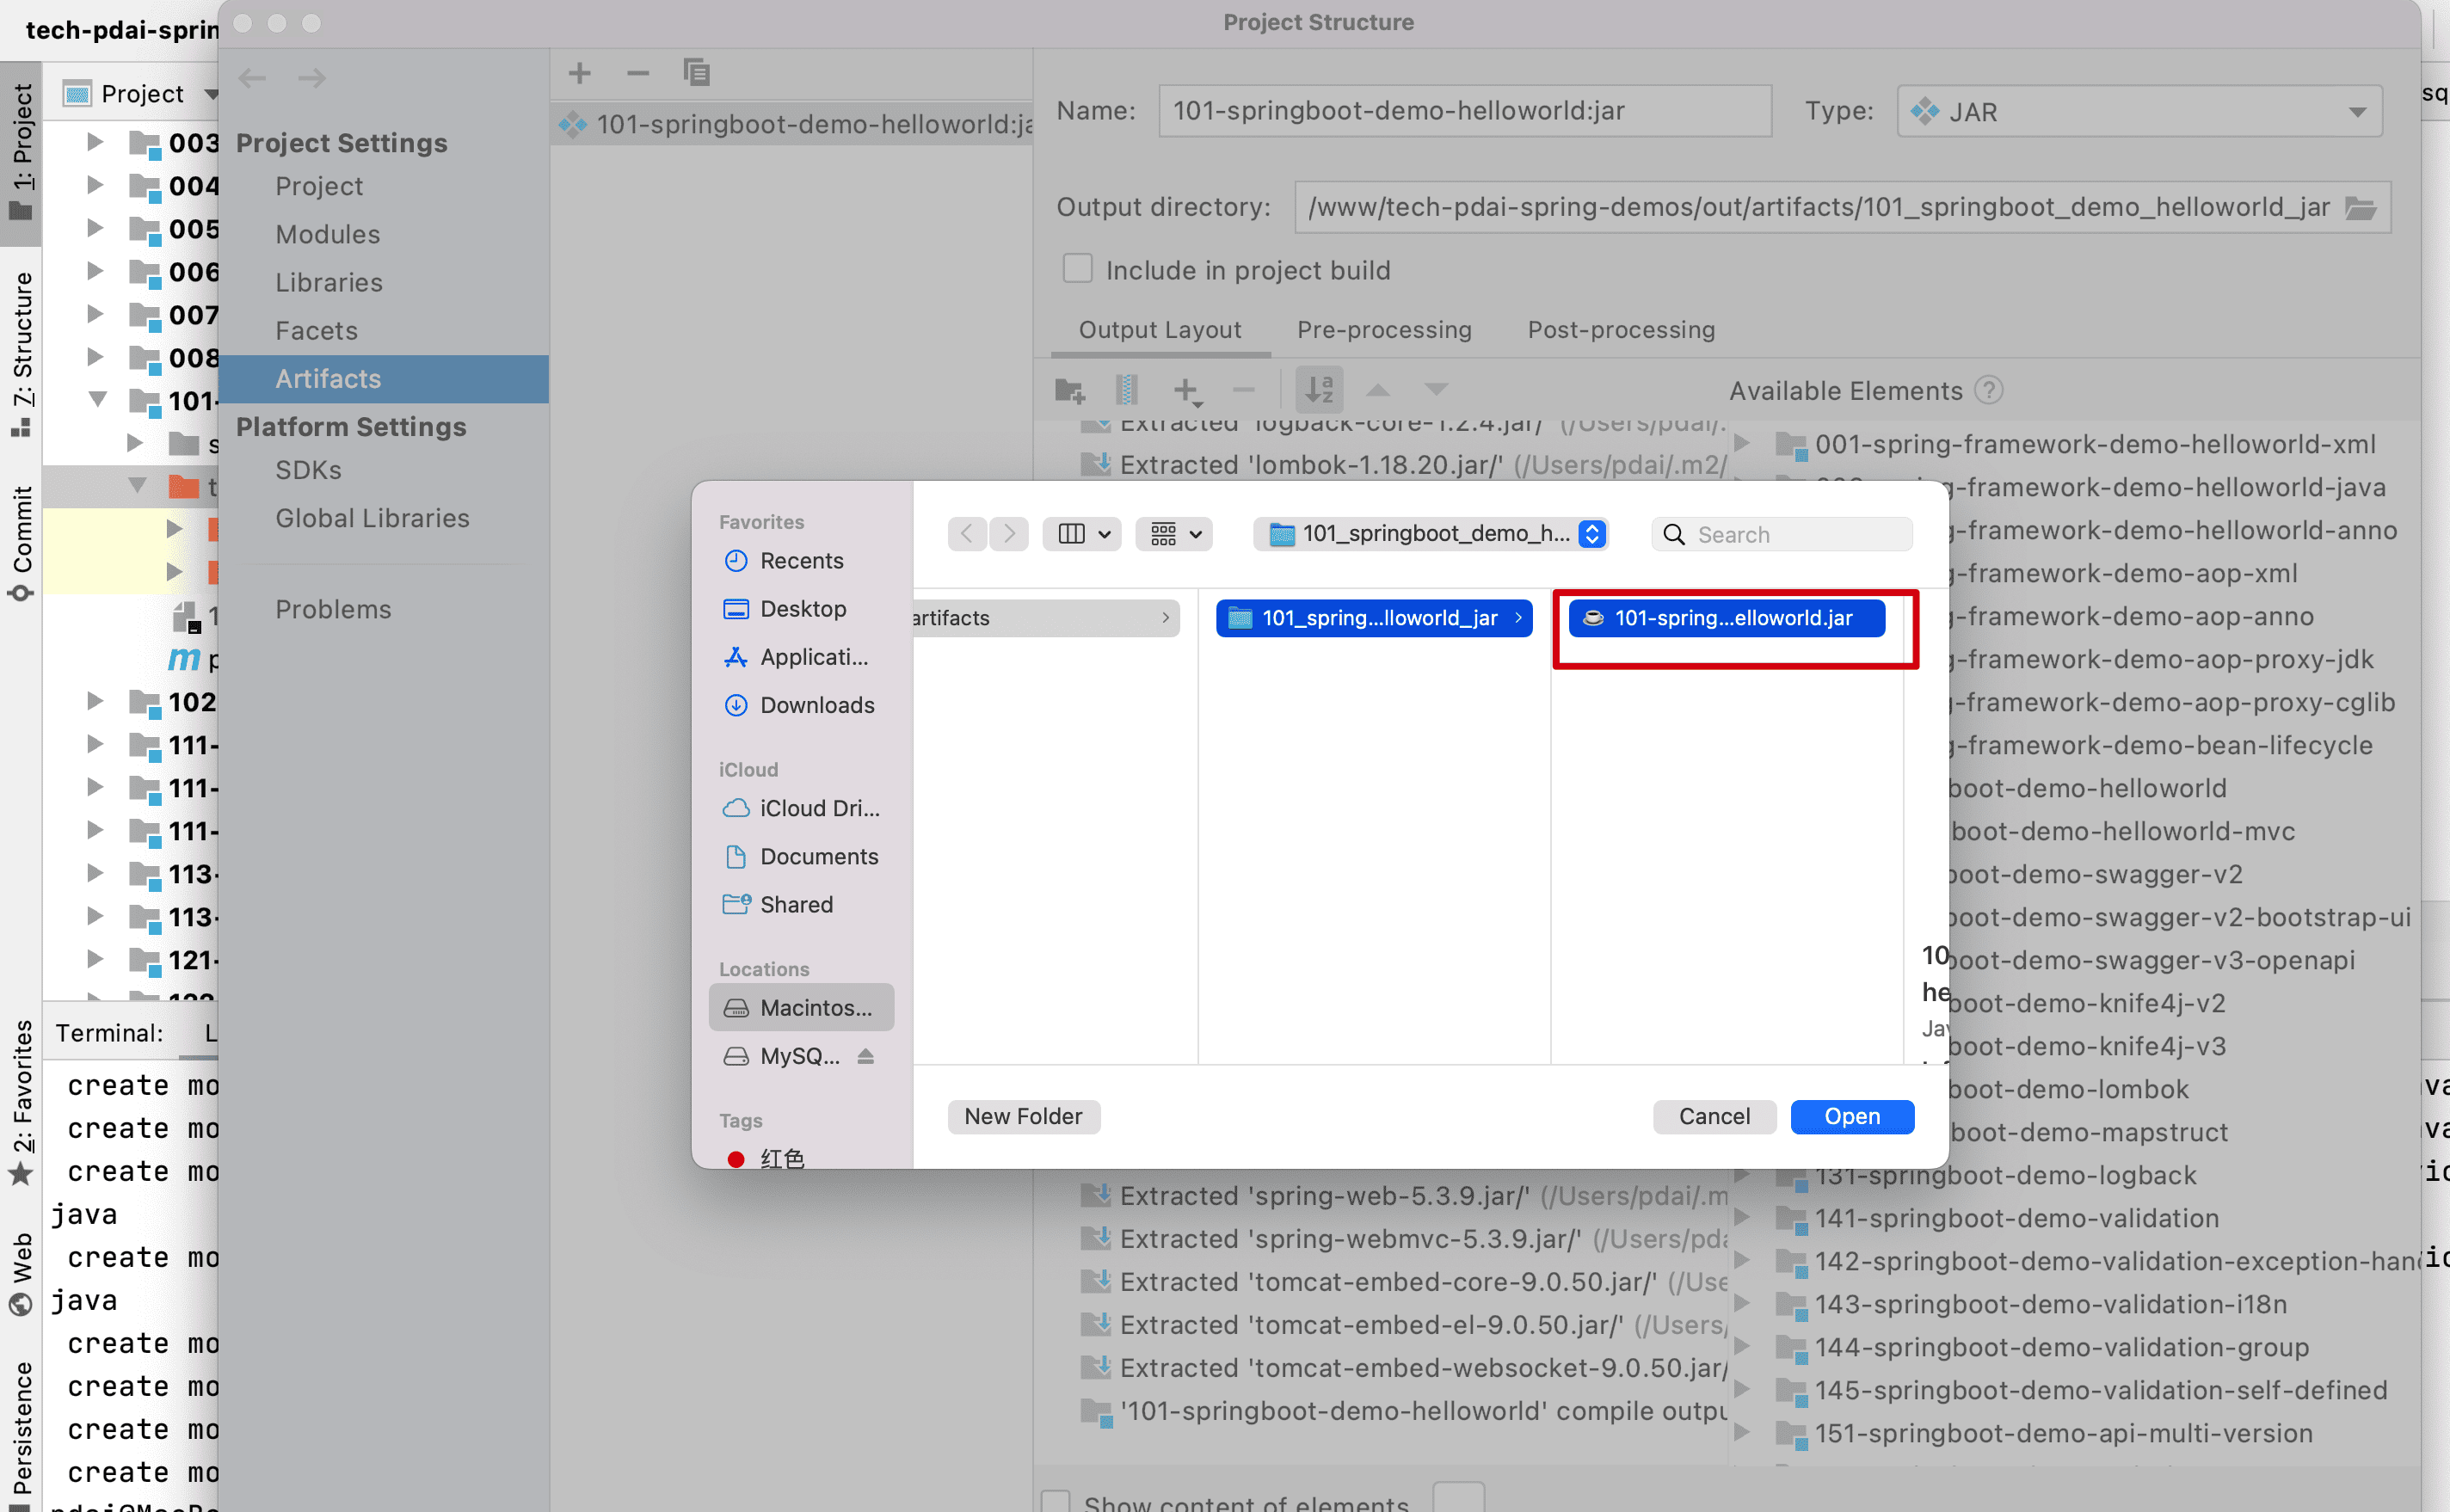Screen dimensions: 2450x1512
Task: Click the create archive icon in Output Layout
Action: point(1126,390)
